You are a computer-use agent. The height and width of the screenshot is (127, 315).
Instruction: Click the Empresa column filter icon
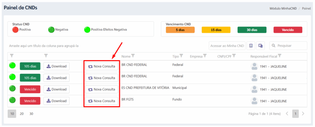(x=205, y=56)
